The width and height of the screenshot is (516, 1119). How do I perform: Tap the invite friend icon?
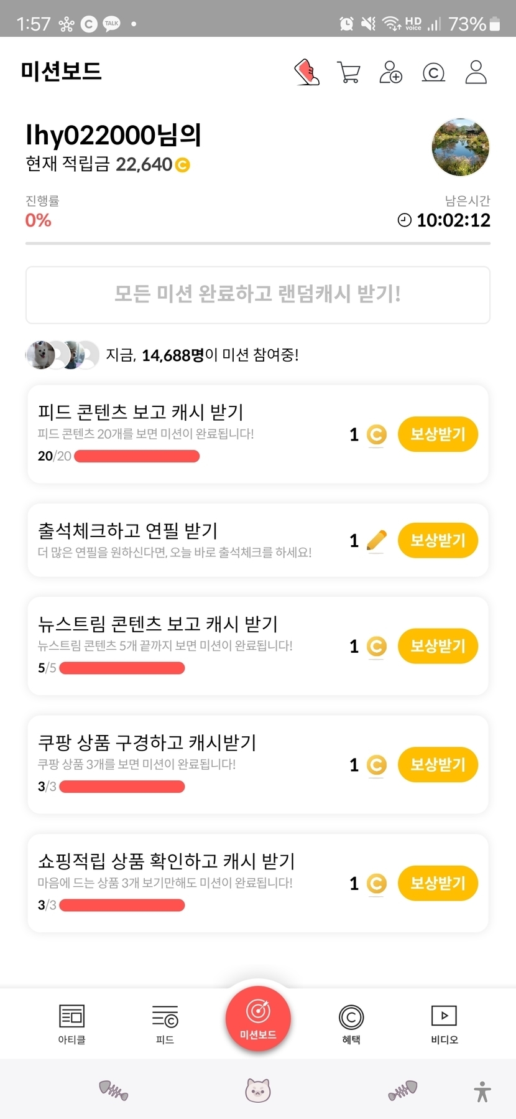(390, 72)
